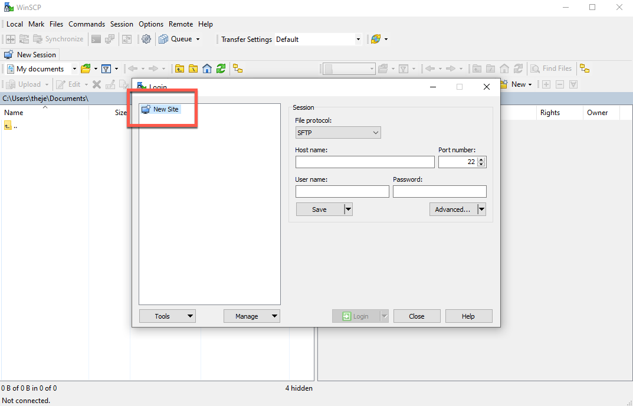Image resolution: width=633 pixels, height=406 pixels.
Task: Open the Advanced button dropdown arrow
Action: point(481,209)
